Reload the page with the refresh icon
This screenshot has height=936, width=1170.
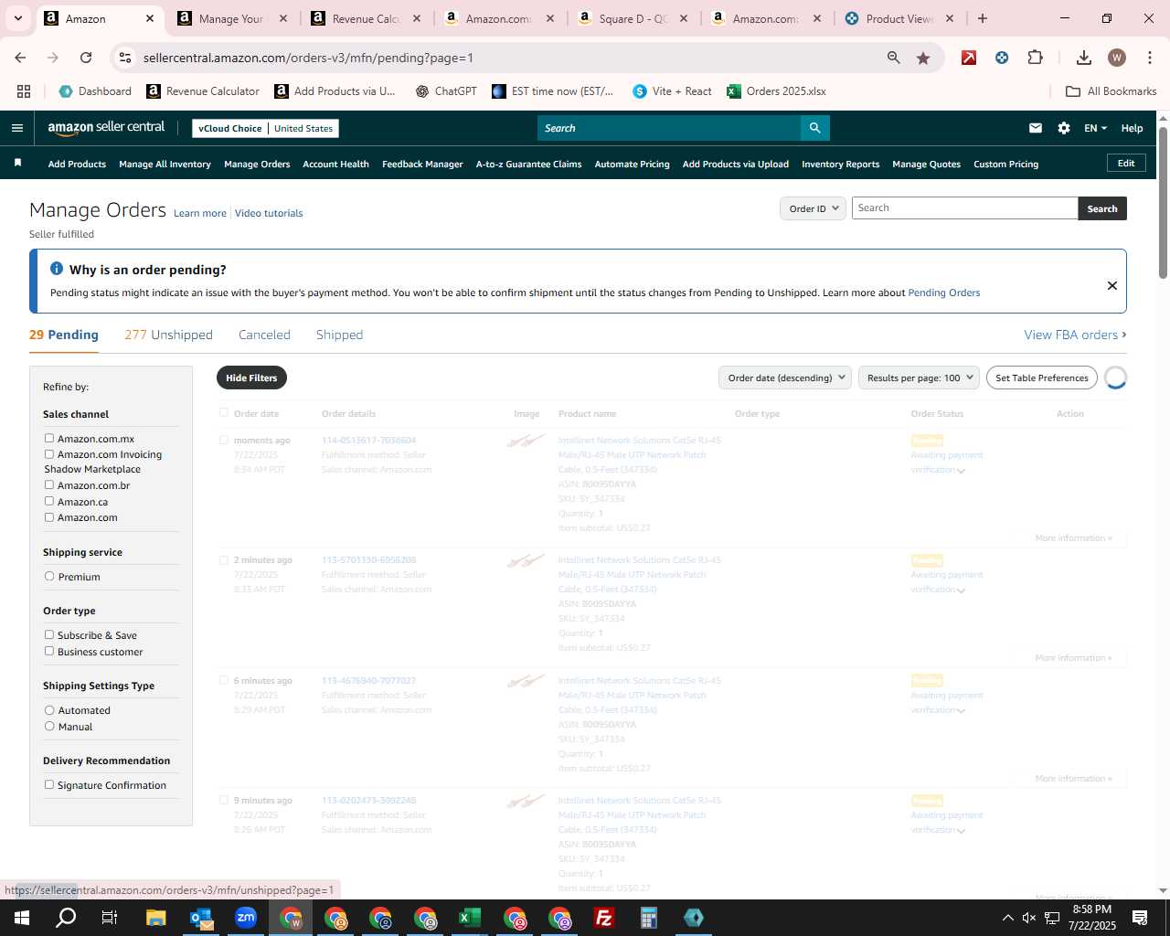tap(86, 58)
